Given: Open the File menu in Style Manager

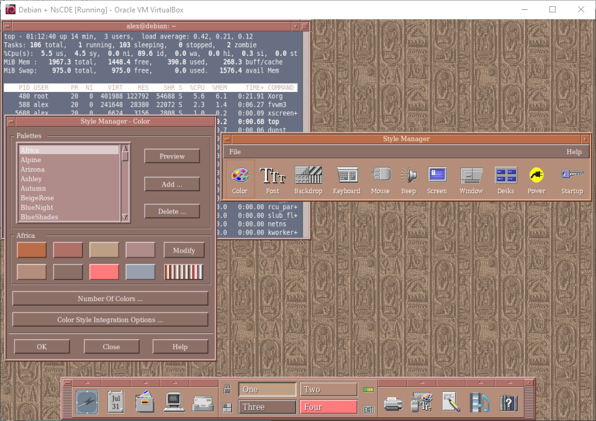Looking at the screenshot, I should (x=235, y=152).
